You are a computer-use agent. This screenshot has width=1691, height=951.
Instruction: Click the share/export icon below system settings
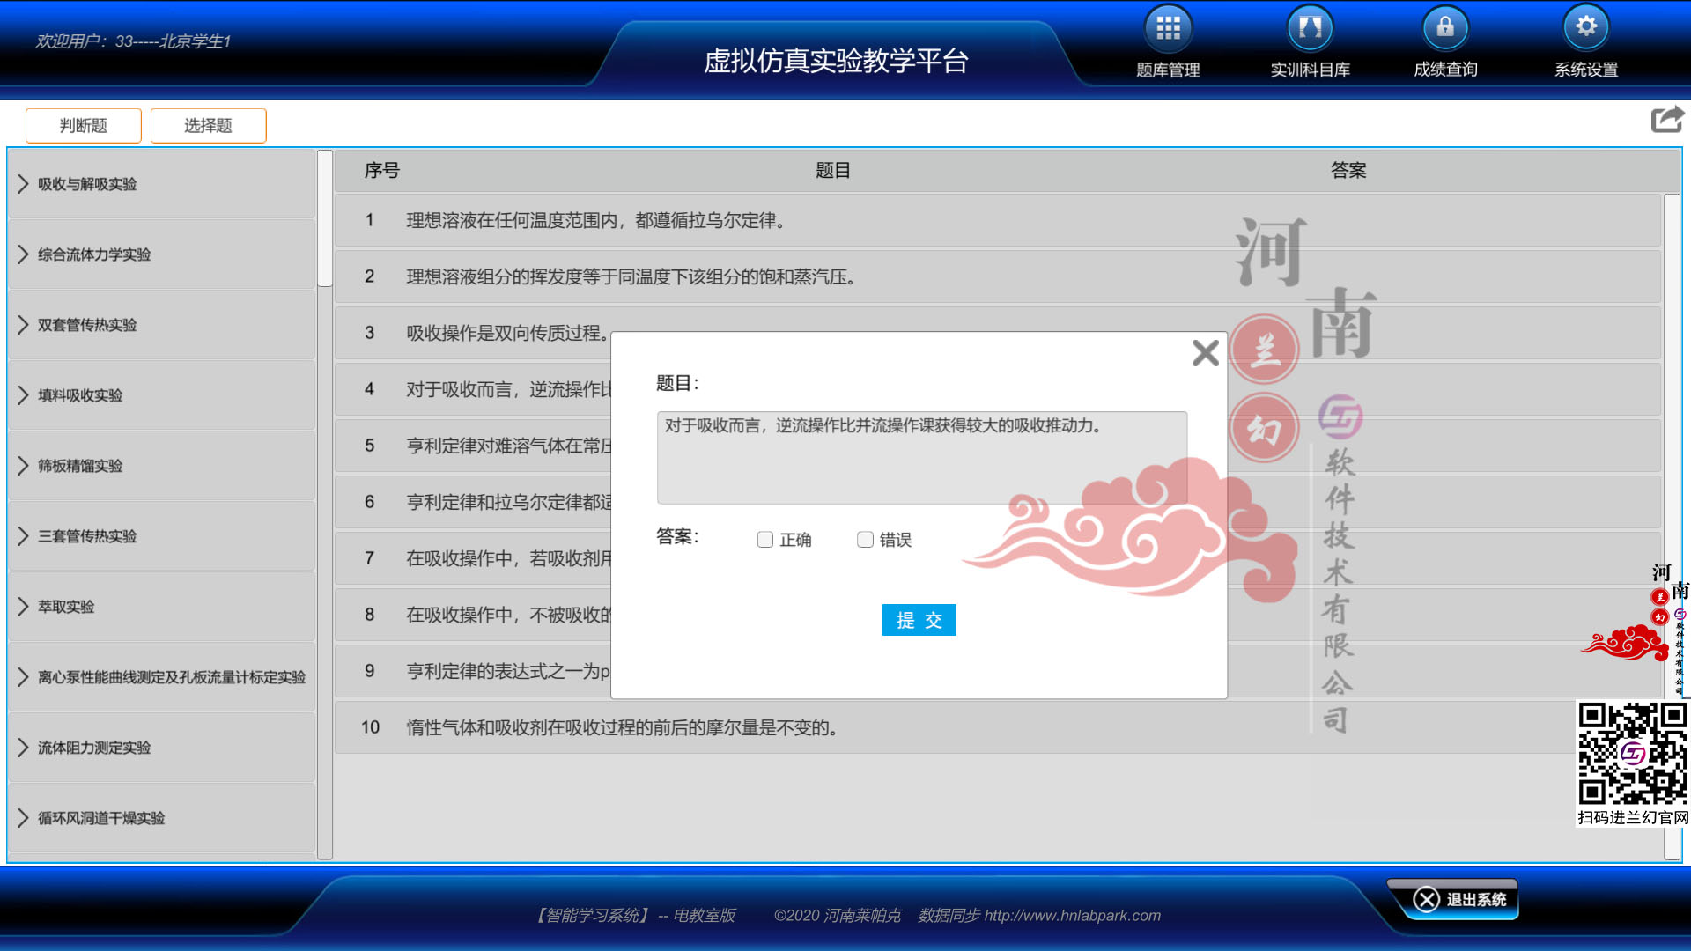point(1666,119)
